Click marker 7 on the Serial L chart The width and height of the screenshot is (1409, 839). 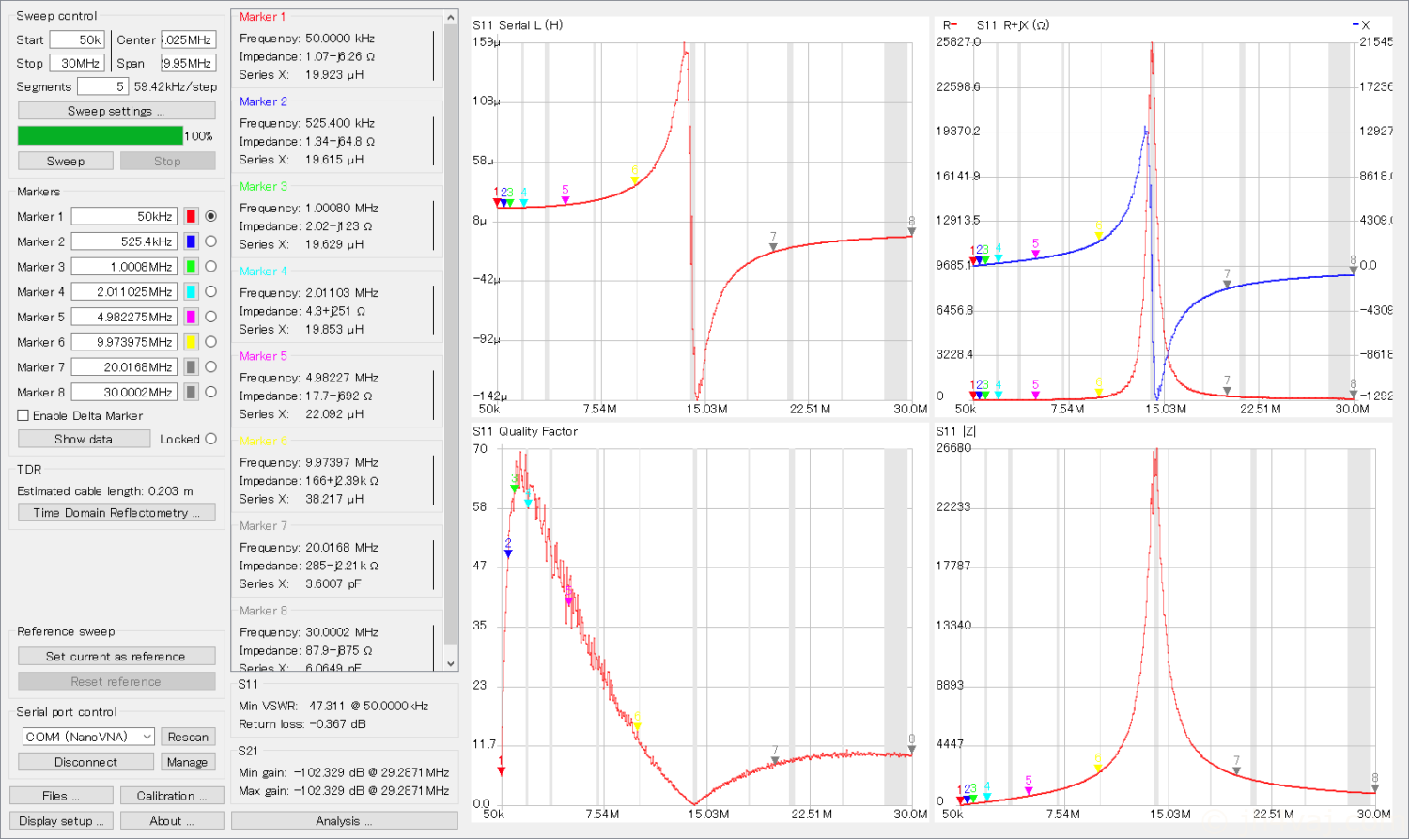(773, 246)
